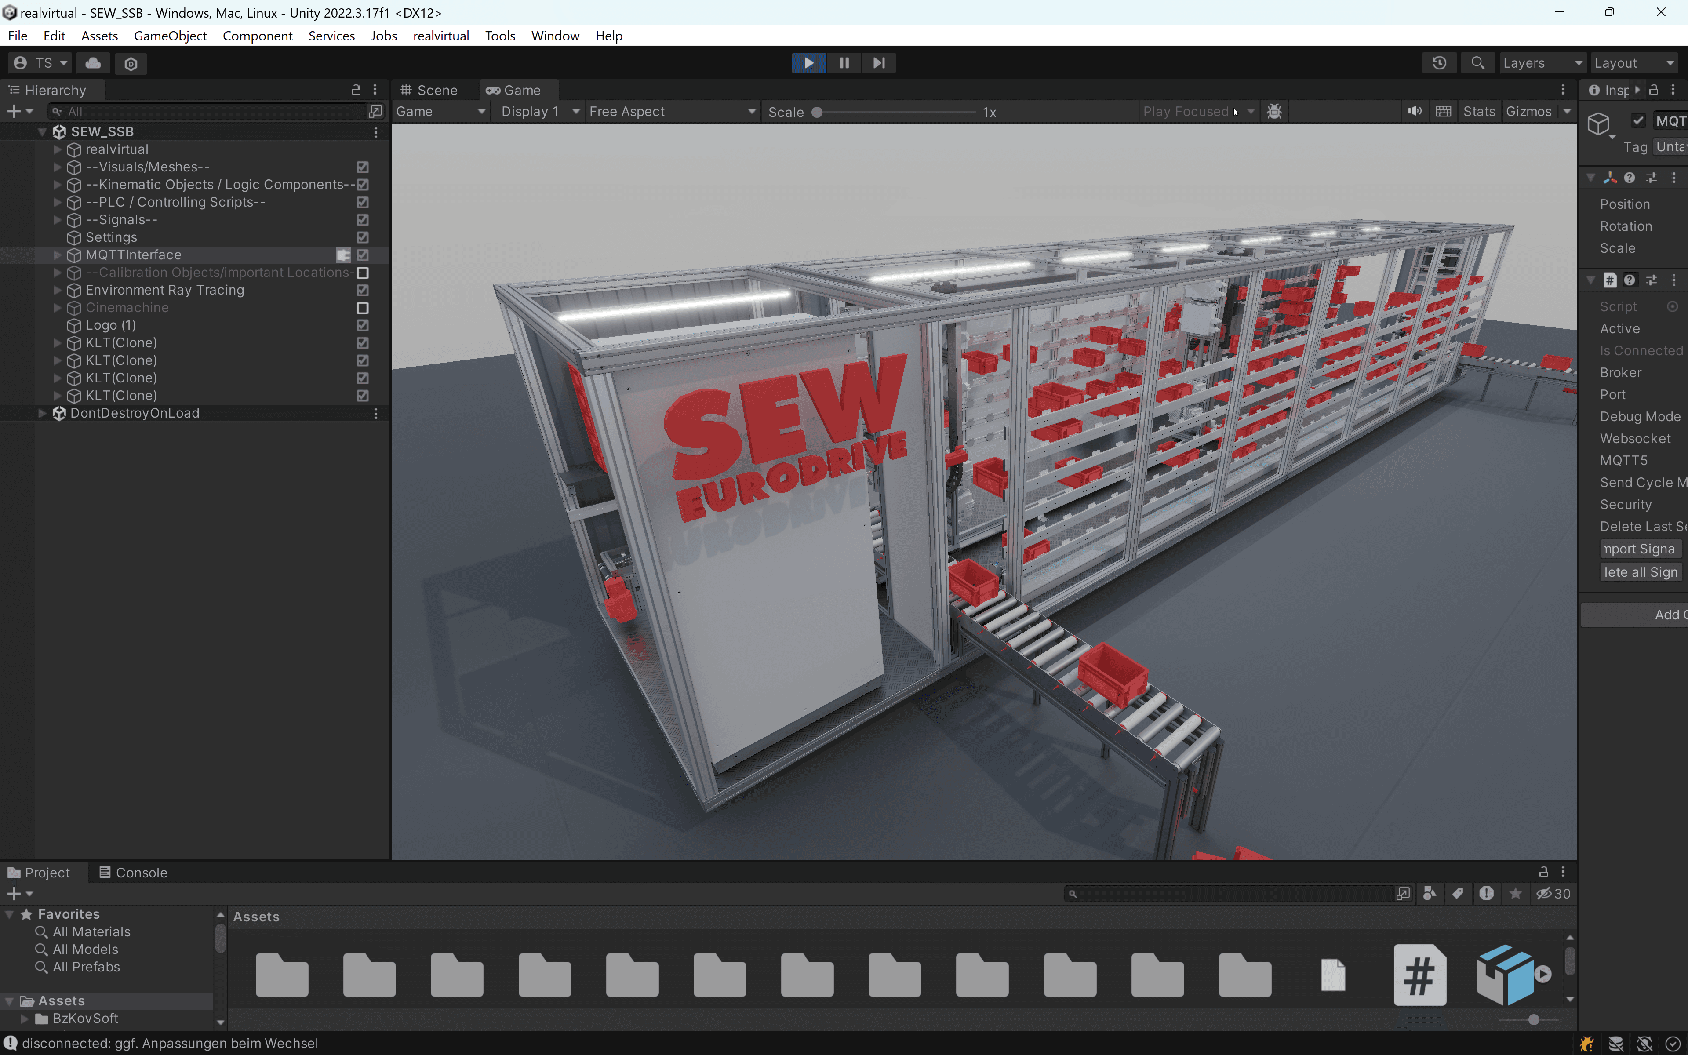This screenshot has height=1055, width=1688.
Task: Open the Unity version control icon
Action: tap(131, 63)
